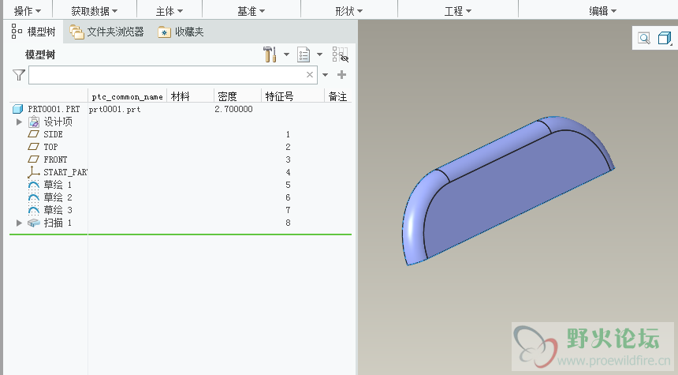Click the display style cube icon
Screen dimensions: 678x375
click(x=664, y=38)
